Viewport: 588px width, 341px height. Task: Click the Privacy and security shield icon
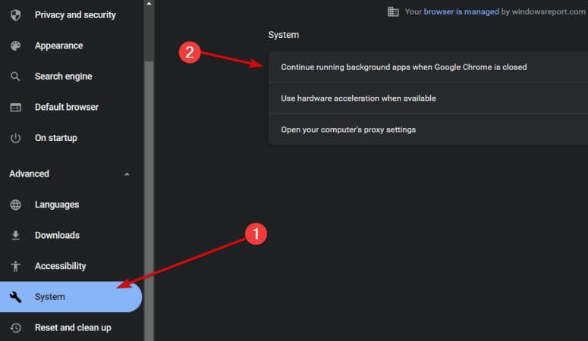pyautogui.click(x=15, y=15)
